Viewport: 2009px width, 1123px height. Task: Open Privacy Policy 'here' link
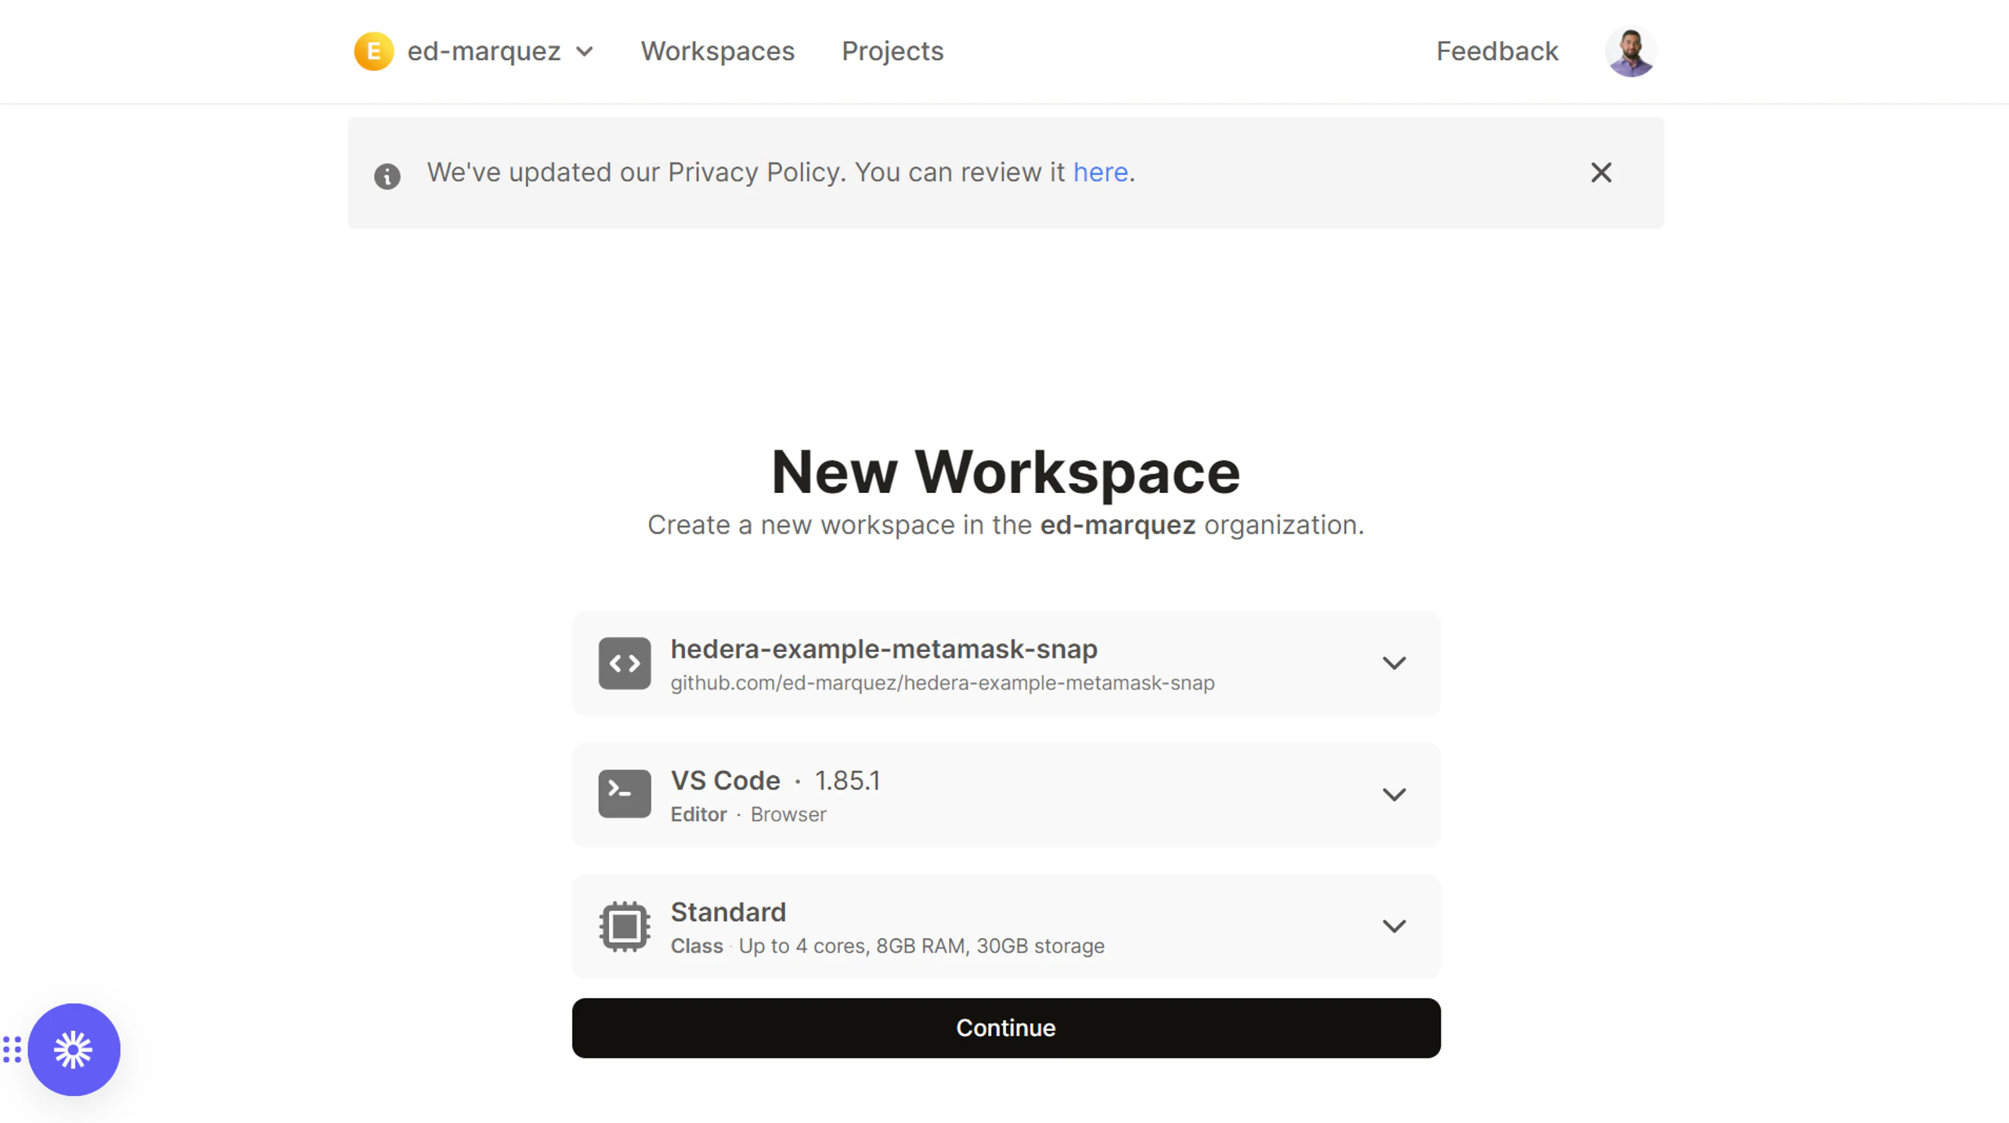tap(1100, 172)
